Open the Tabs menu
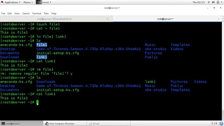This screenshot has height=126, width=224. [46, 13]
